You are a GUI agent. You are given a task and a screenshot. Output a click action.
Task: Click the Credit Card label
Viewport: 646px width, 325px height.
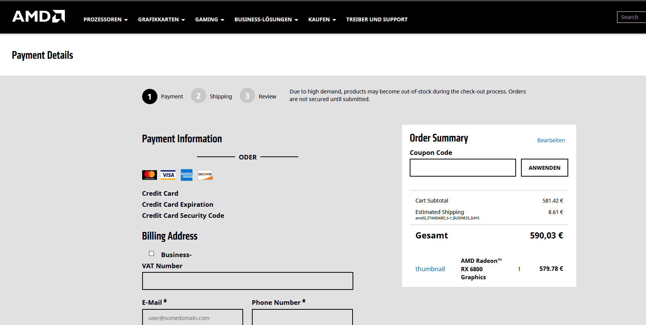coord(160,193)
